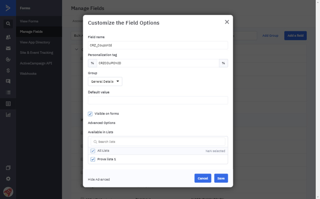The height and width of the screenshot is (199, 320).
Task: Open Site & Event Tracking menu item
Action: click(x=36, y=53)
